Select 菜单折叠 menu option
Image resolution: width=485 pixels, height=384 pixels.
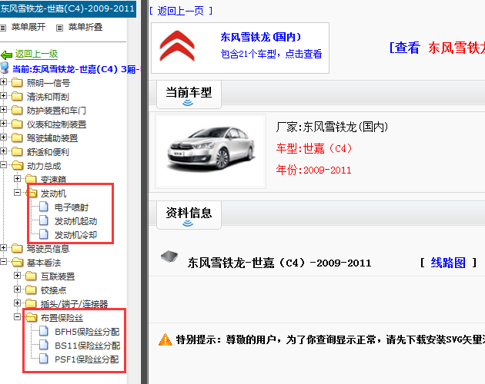point(85,27)
